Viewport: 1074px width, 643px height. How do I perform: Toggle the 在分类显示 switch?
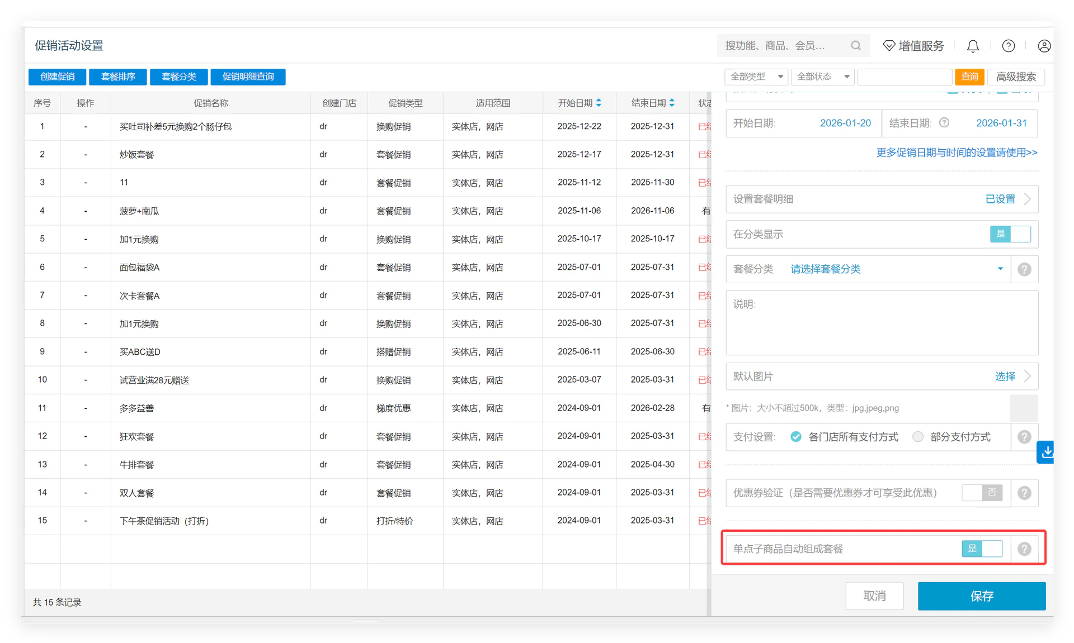click(x=1010, y=234)
